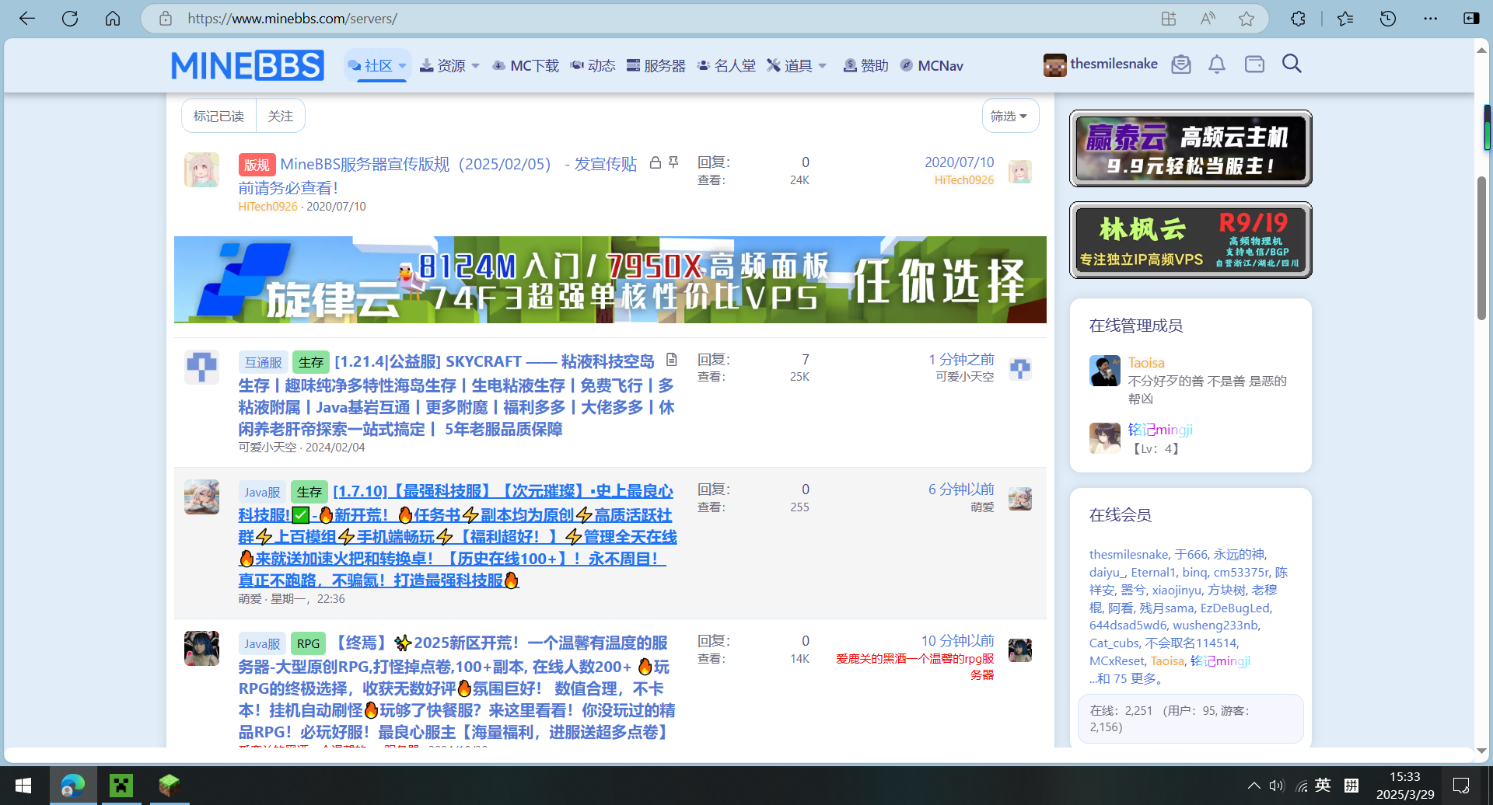Image resolution: width=1493 pixels, height=805 pixels.
Task: Open the thesmilesnake account menu
Action: [x=1100, y=64]
